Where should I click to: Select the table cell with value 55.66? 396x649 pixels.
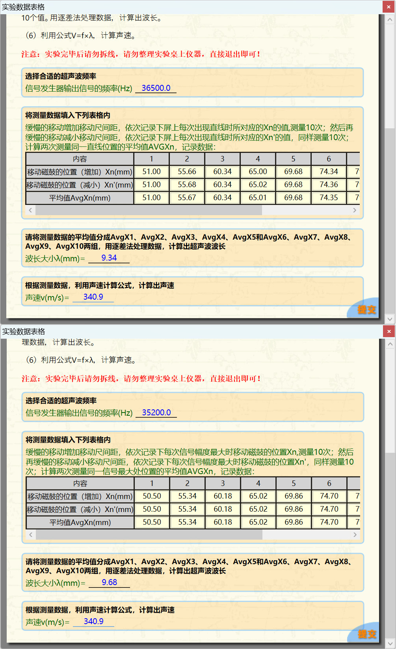187,172
